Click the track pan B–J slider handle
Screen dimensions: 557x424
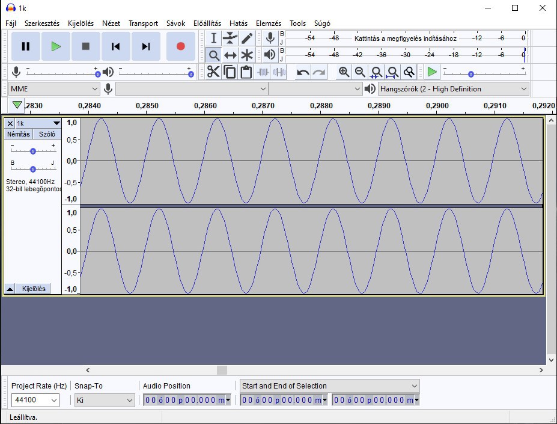[33, 170]
